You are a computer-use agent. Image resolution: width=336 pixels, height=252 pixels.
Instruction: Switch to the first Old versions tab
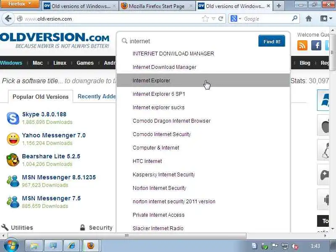click(80, 6)
